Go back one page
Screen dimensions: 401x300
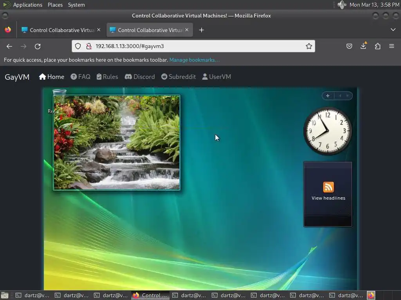click(9, 46)
